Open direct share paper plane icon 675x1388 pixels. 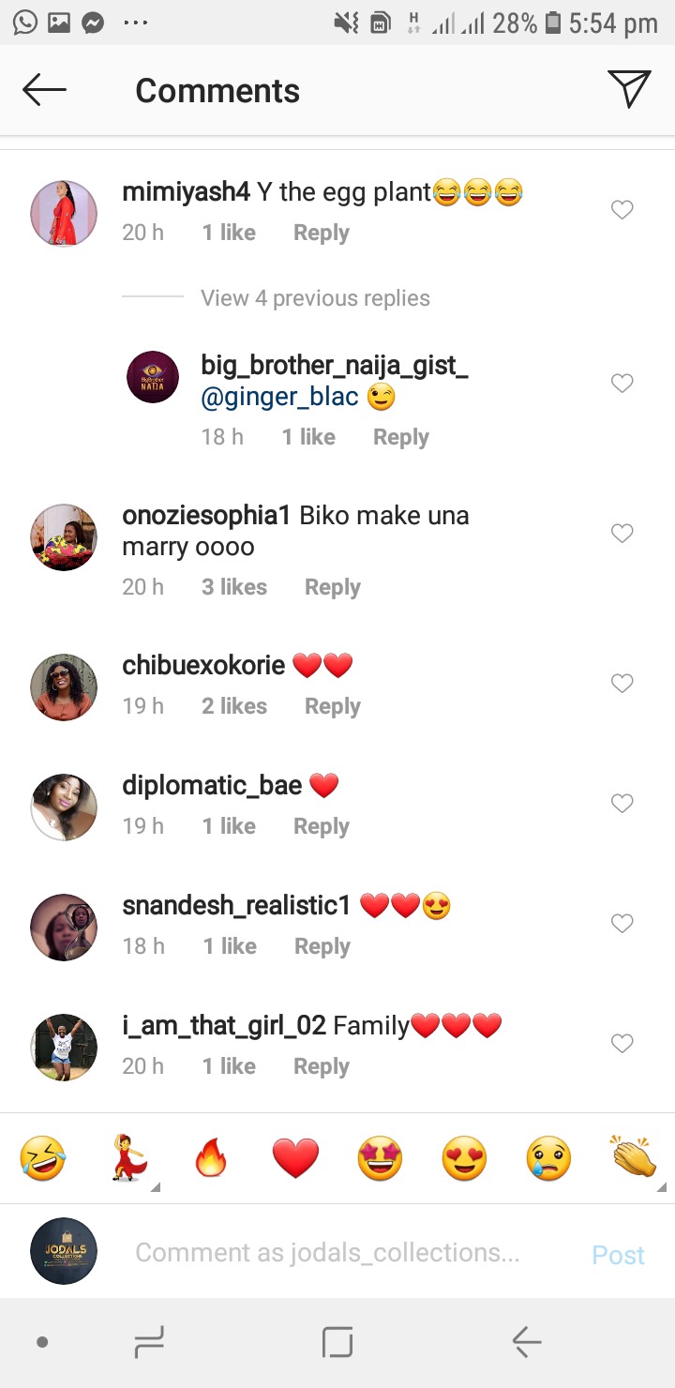coord(629,89)
